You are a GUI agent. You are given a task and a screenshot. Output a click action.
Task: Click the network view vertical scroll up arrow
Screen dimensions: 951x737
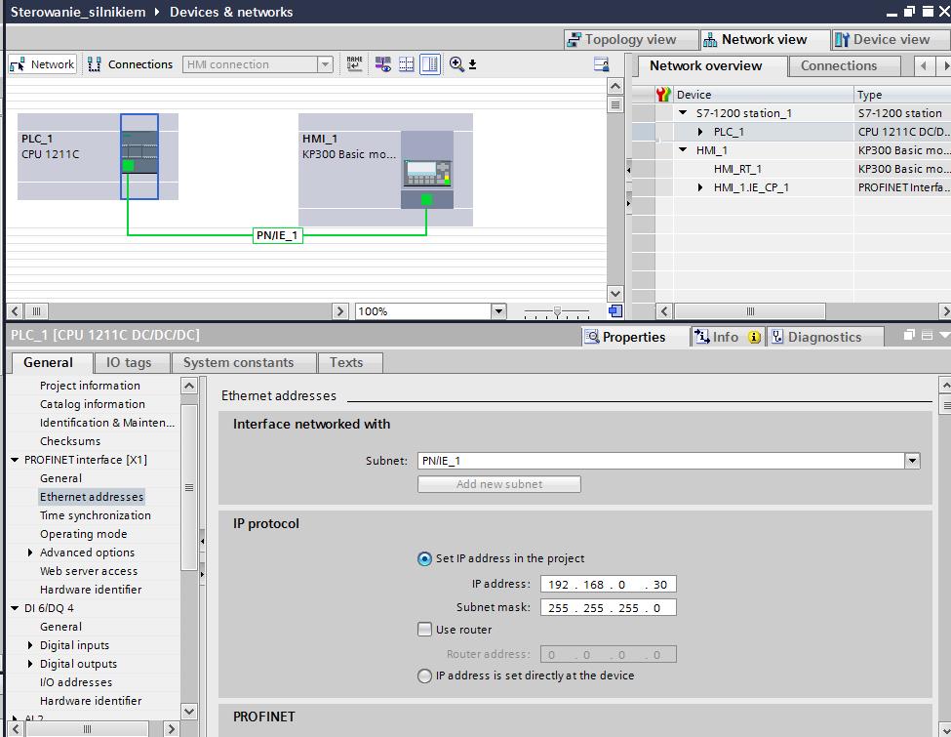615,86
